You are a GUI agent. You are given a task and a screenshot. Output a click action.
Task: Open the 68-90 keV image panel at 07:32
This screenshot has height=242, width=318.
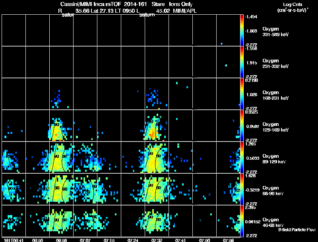tap(157, 189)
